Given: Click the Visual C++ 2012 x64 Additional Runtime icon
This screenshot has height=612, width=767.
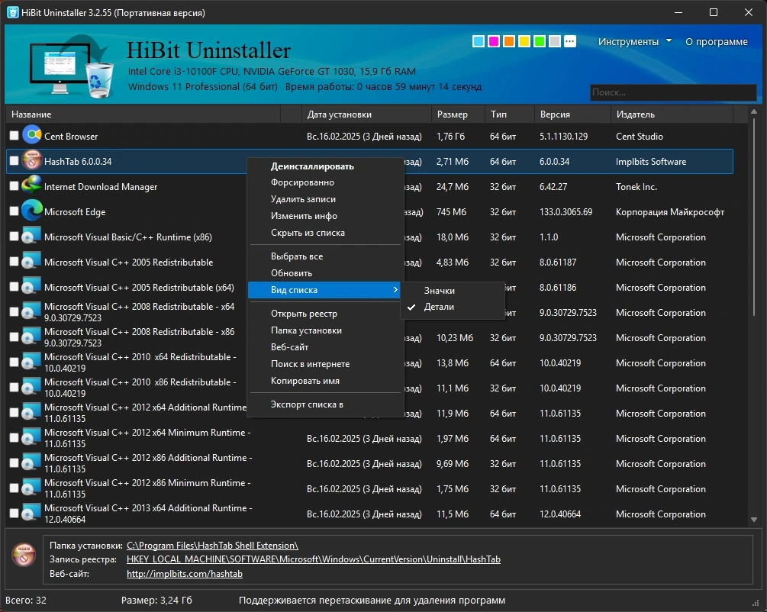Looking at the screenshot, I should pos(32,412).
